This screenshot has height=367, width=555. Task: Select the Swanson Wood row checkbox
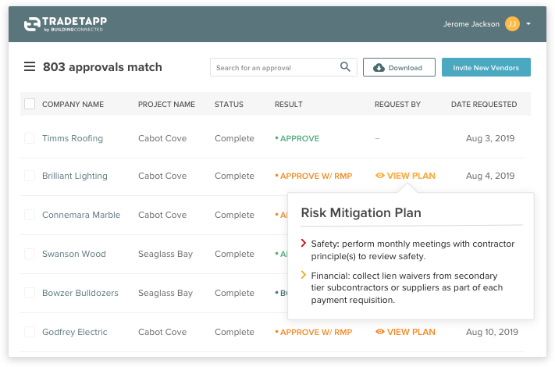30,254
